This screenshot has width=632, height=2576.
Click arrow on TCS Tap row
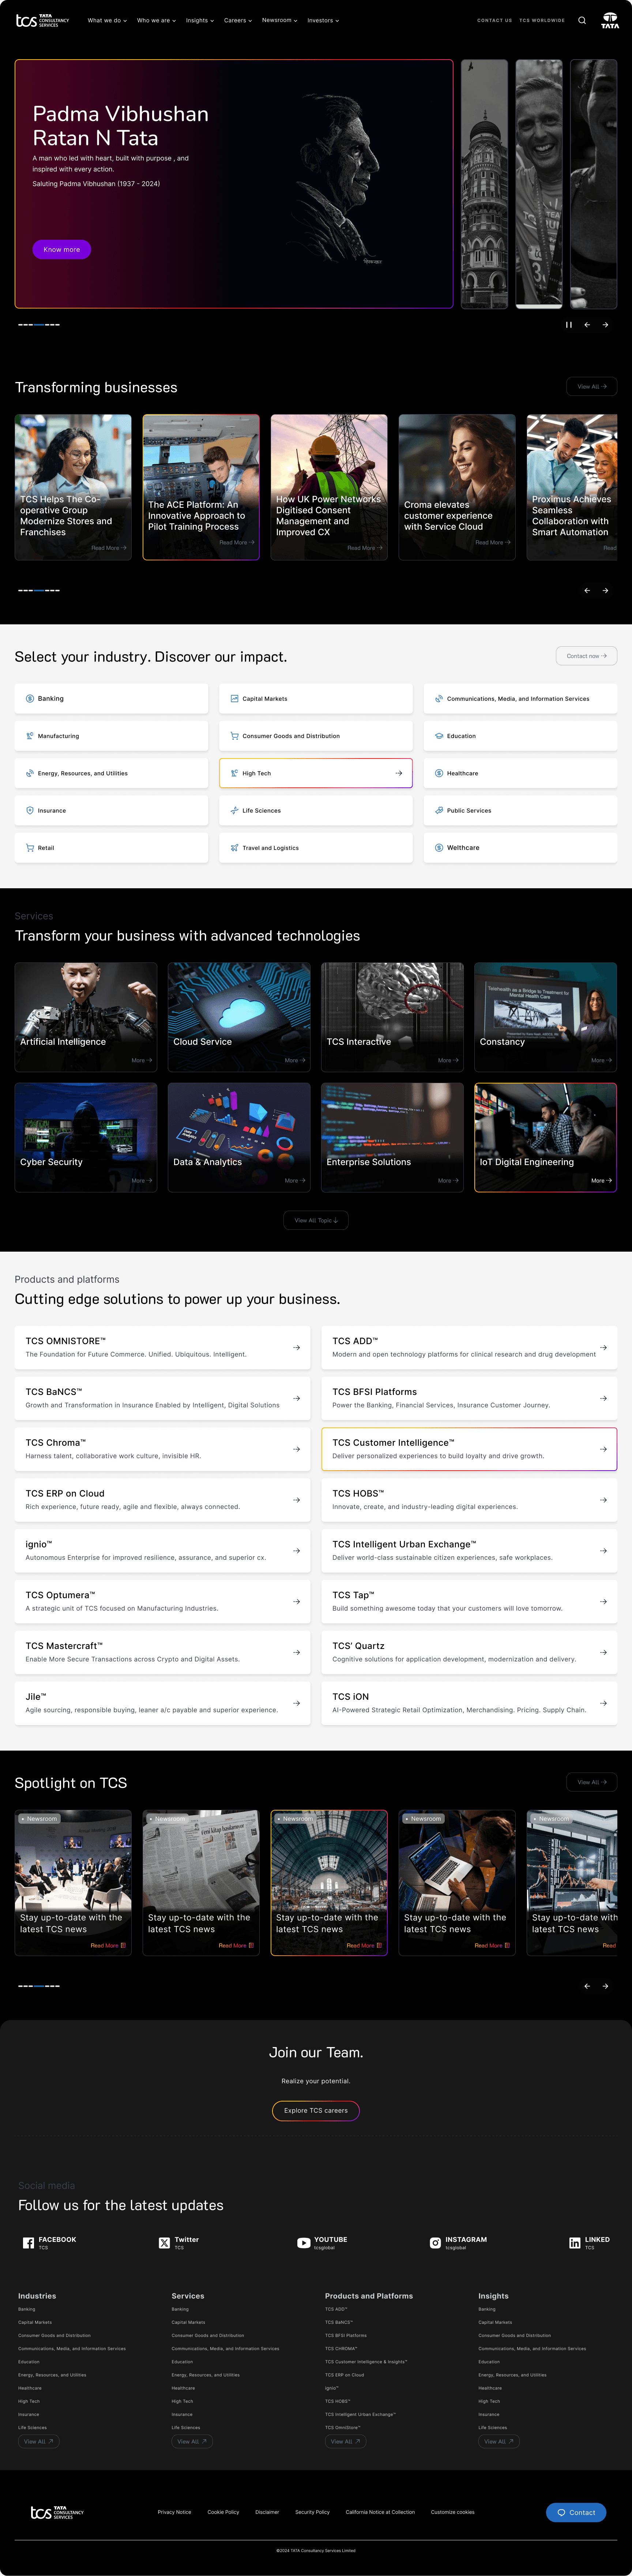click(603, 1601)
